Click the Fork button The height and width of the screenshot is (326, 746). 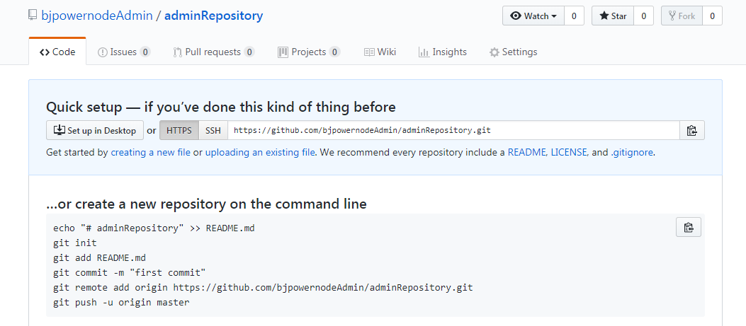coord(682,16)
